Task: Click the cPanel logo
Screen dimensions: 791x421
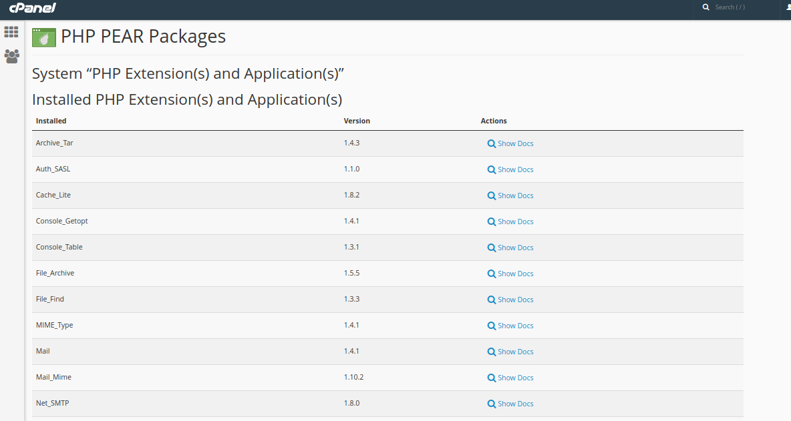Action: pyautogui.click(x=33, y=8)
